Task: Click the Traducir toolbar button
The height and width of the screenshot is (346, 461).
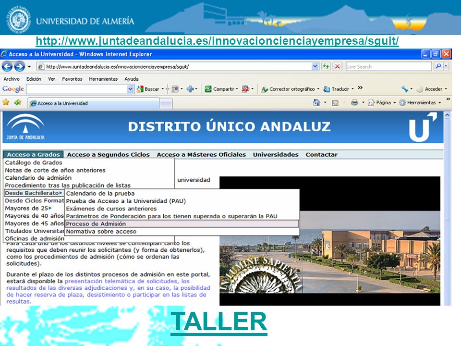Action: [x=336, y=89]
